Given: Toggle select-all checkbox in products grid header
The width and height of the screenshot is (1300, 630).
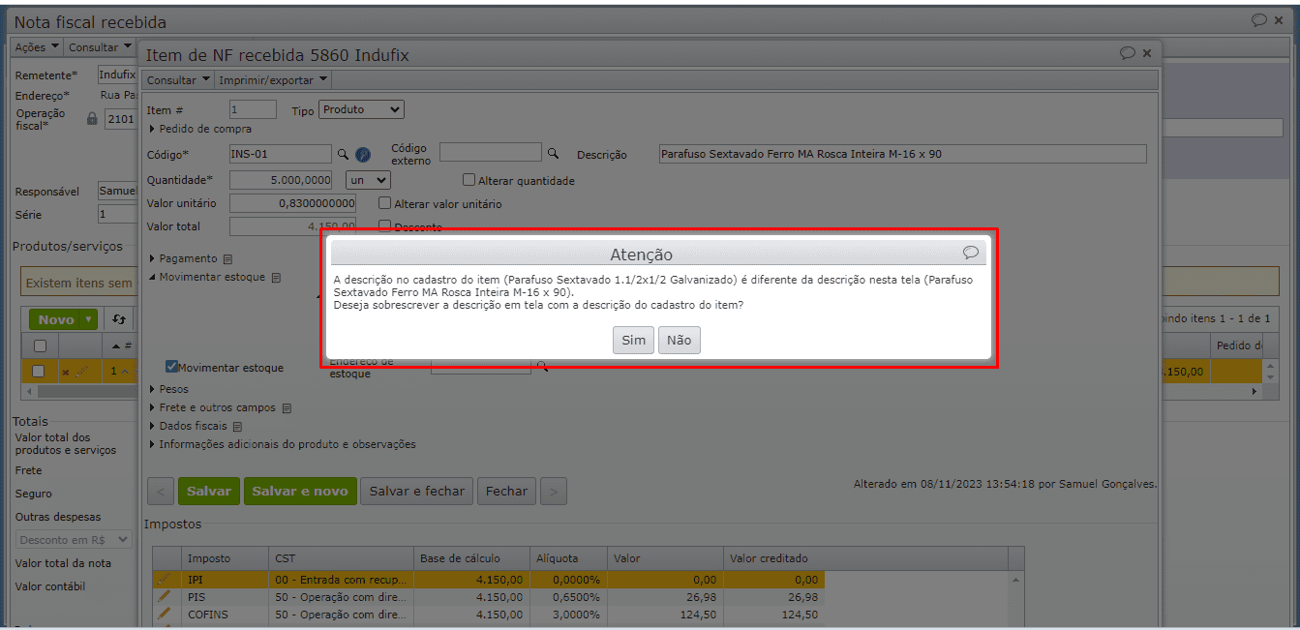Looking at the screenshot, I should pyautogui.click(x=40, y=345).
